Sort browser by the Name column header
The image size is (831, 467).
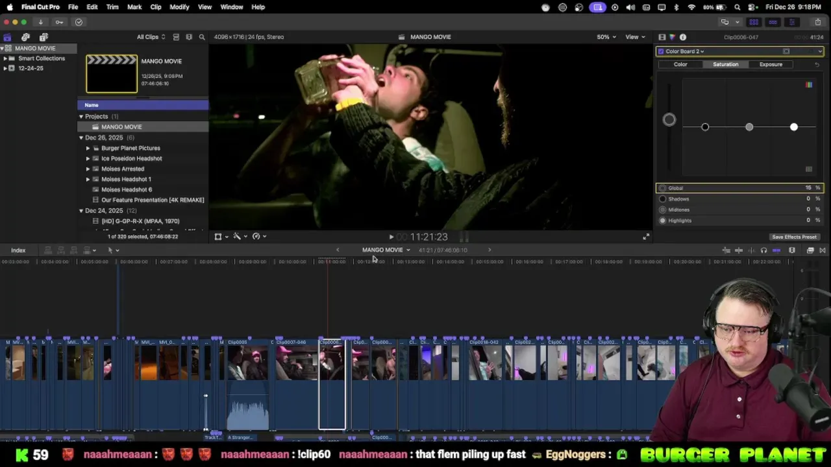143,105
